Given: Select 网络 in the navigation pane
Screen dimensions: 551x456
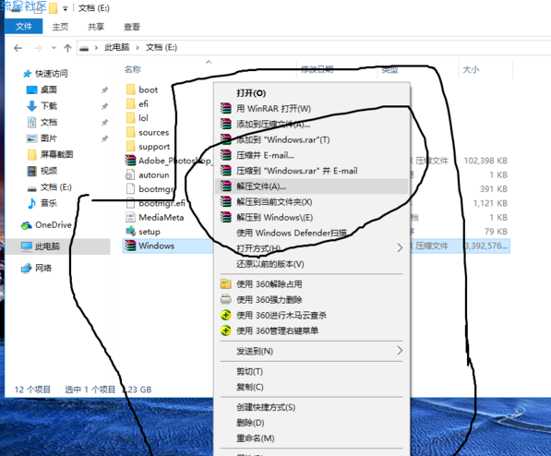Looking at the screenshot, I should point(43,269).
